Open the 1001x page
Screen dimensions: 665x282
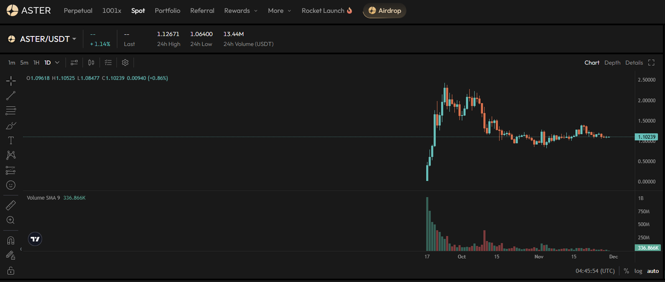pyautogui.click(x=112, y=11)
